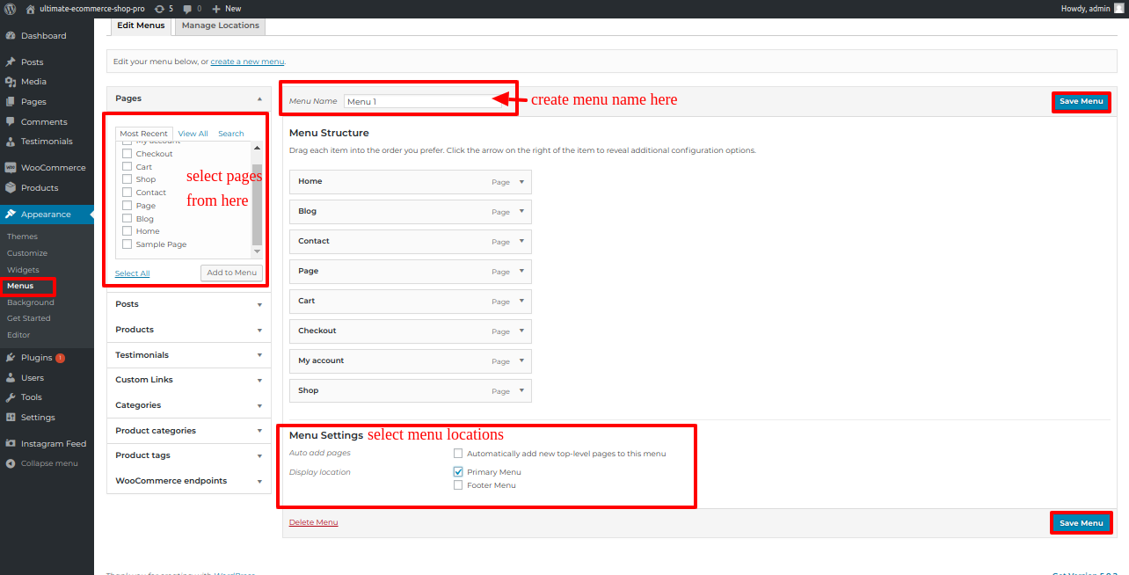1129x575 pixels.
Task: Expand the WooCommerce endpoints panel
Action: (x=259, y=482)
